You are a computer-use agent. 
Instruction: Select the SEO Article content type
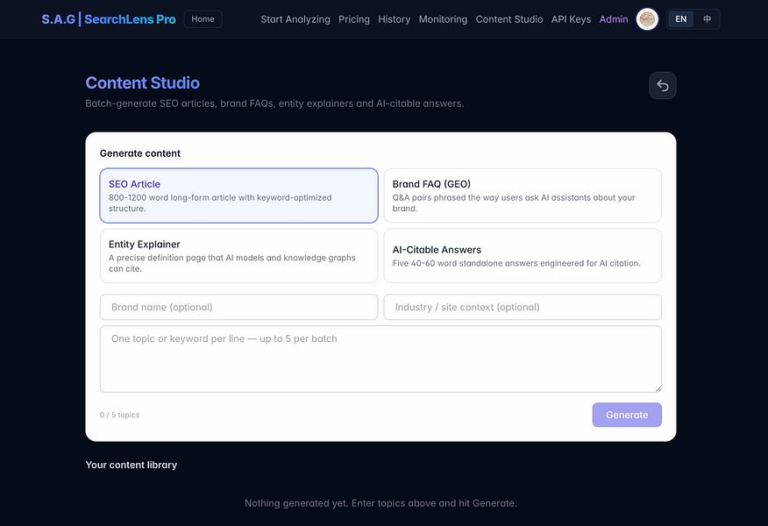pos(239,195)
